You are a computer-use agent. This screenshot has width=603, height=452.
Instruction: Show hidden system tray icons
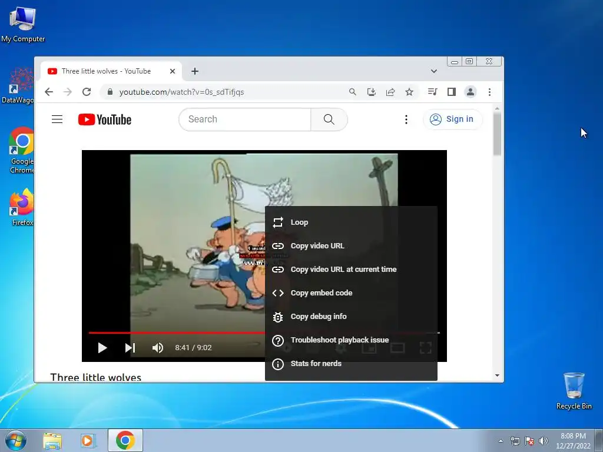(501, 441)
